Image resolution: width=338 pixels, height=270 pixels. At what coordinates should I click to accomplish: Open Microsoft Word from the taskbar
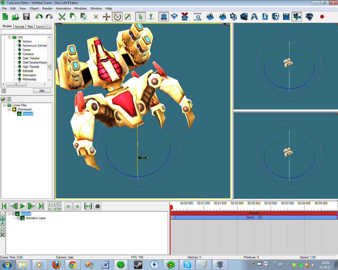pyautogui.click(x=105, y=264)
